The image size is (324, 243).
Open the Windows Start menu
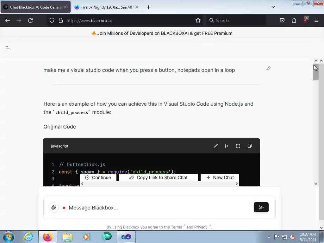[9, 237]
